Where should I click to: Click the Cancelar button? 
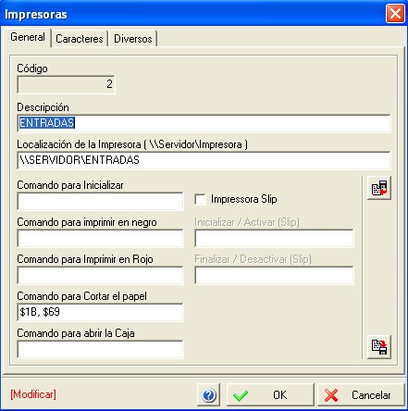[x=361, y=395]
